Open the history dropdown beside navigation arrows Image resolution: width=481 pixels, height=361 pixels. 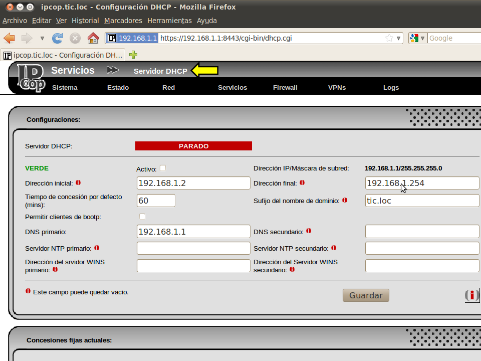point(42,38)
